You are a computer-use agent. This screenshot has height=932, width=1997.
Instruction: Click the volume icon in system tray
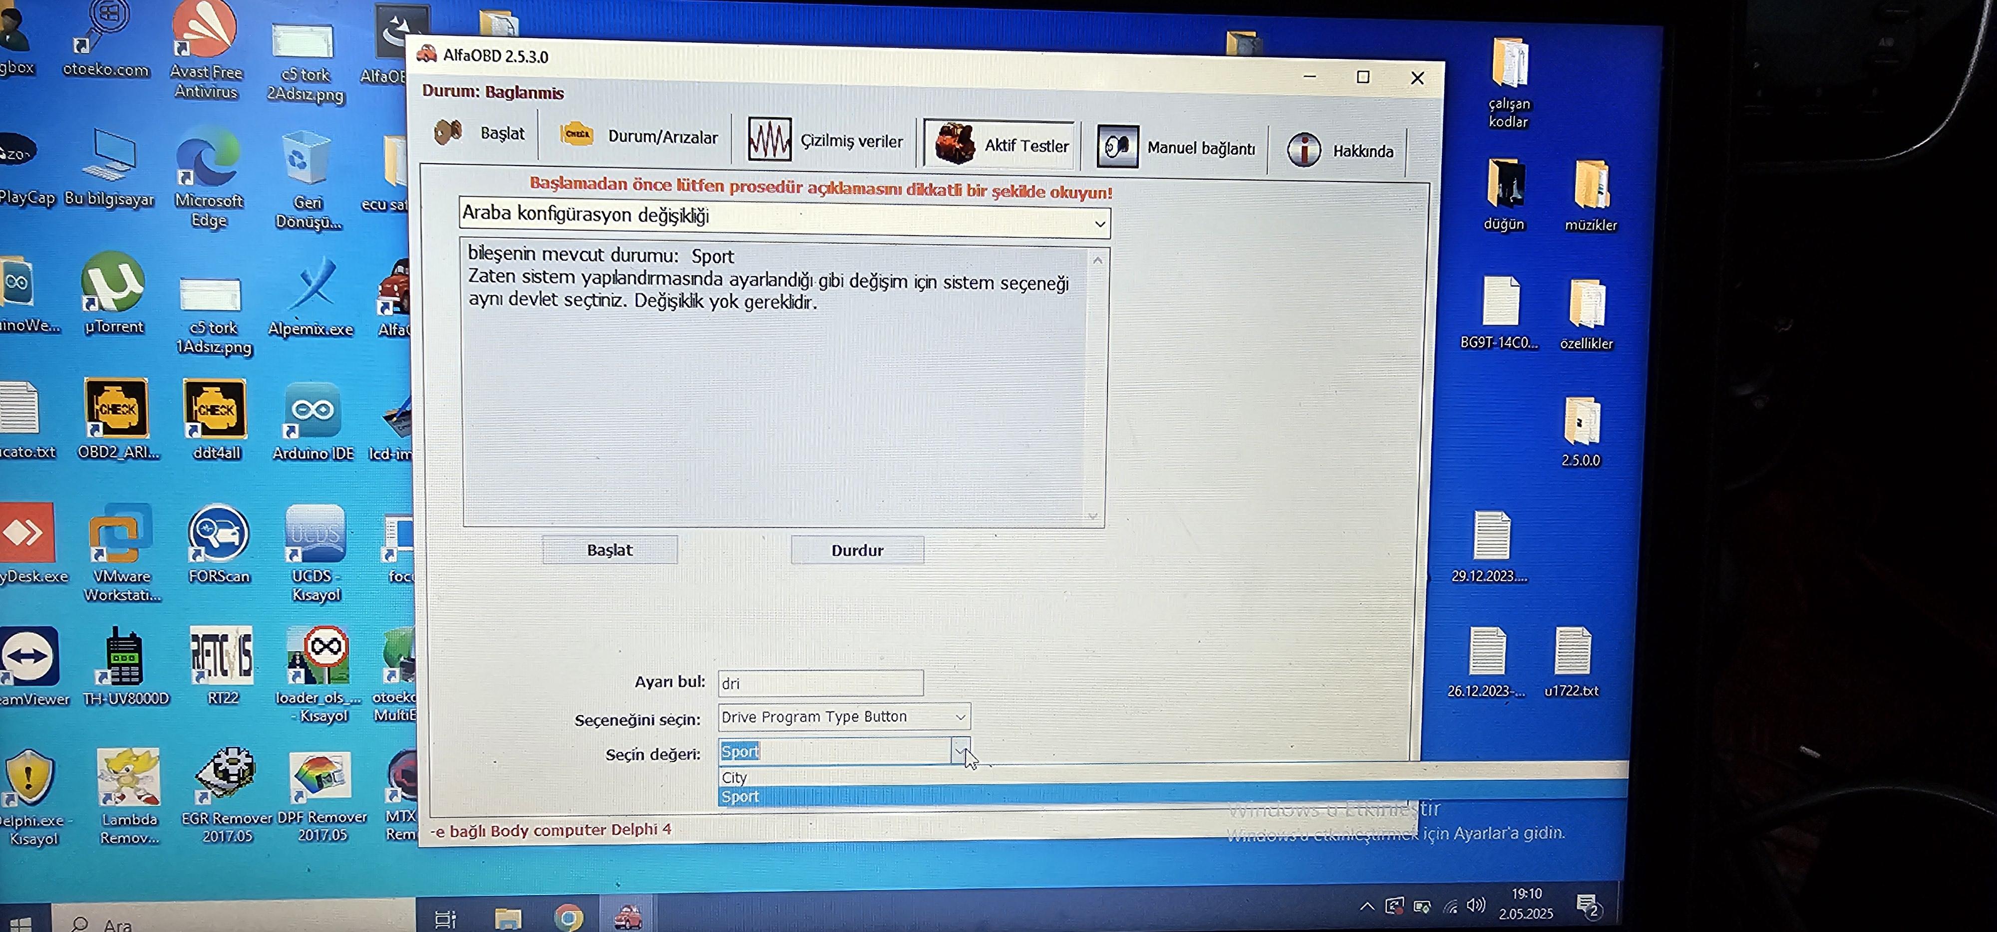pos(1475,905)
